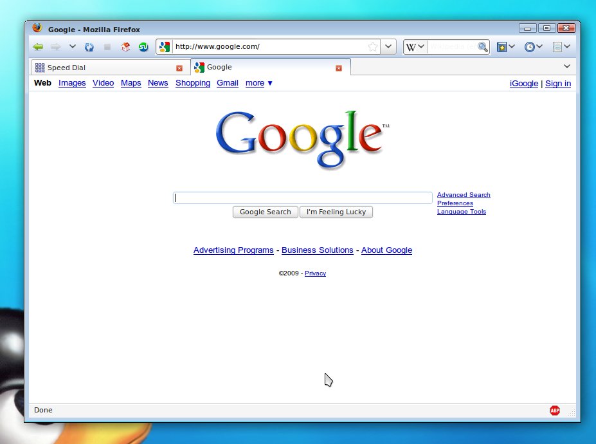Click the StumbleUpon toolbar icon

click(x=143, y=47)
